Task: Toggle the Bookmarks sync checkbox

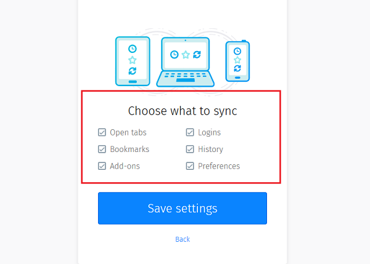Action: point(102,149)
